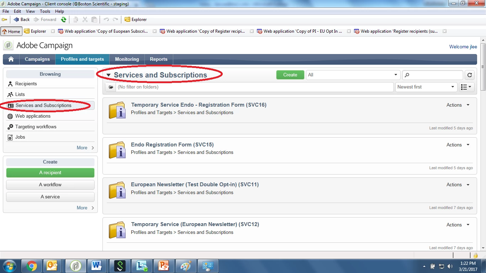Click the volume icon in system tray
Screen dimensions: 486x273
[450, 266]
